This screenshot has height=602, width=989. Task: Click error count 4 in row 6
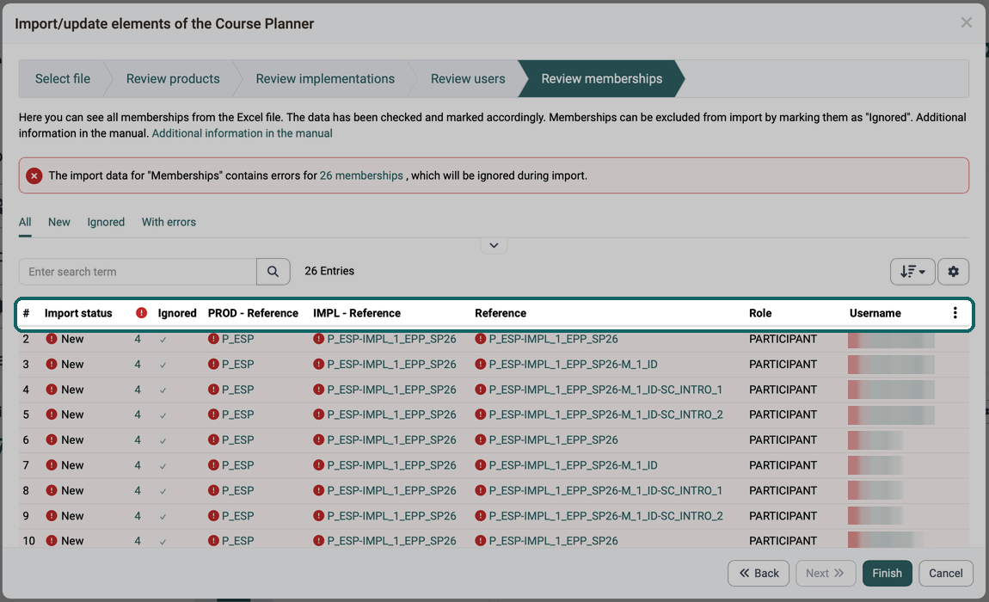pos(138,439)
